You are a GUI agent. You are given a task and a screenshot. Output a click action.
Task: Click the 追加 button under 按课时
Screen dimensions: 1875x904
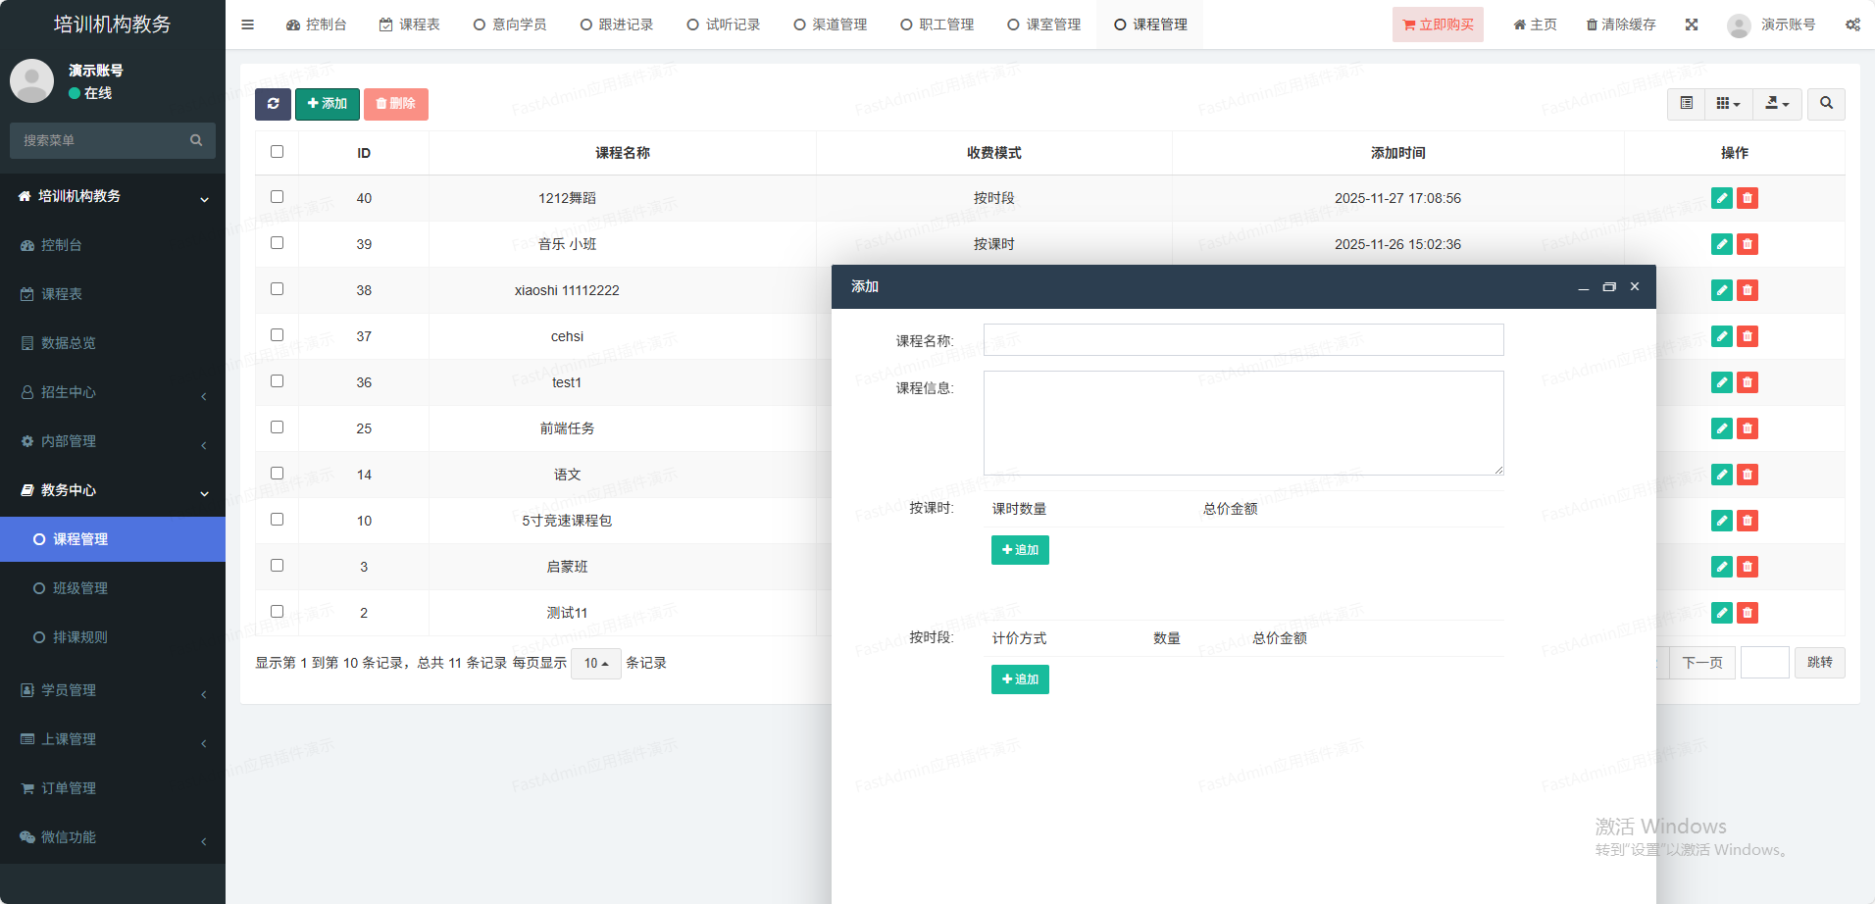(1020, 550)
